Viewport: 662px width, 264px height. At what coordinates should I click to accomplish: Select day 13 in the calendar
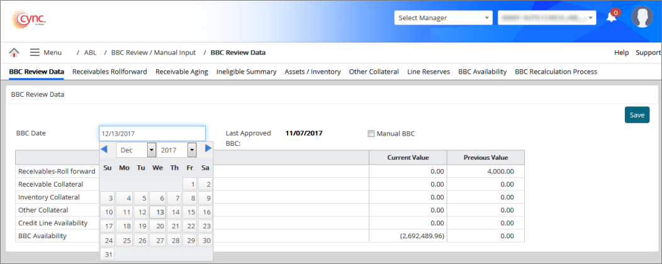pyautogui.click(x=157, y=212)
